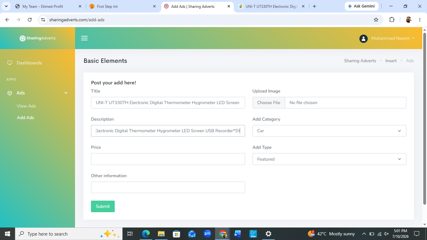Follow the Insert breadcrumb link
This screenshot has width=427, height=240.
(x=391, y=61)
